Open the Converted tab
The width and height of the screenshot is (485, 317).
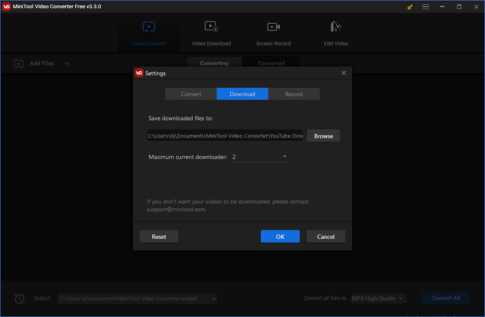click(x=271, y=63)
